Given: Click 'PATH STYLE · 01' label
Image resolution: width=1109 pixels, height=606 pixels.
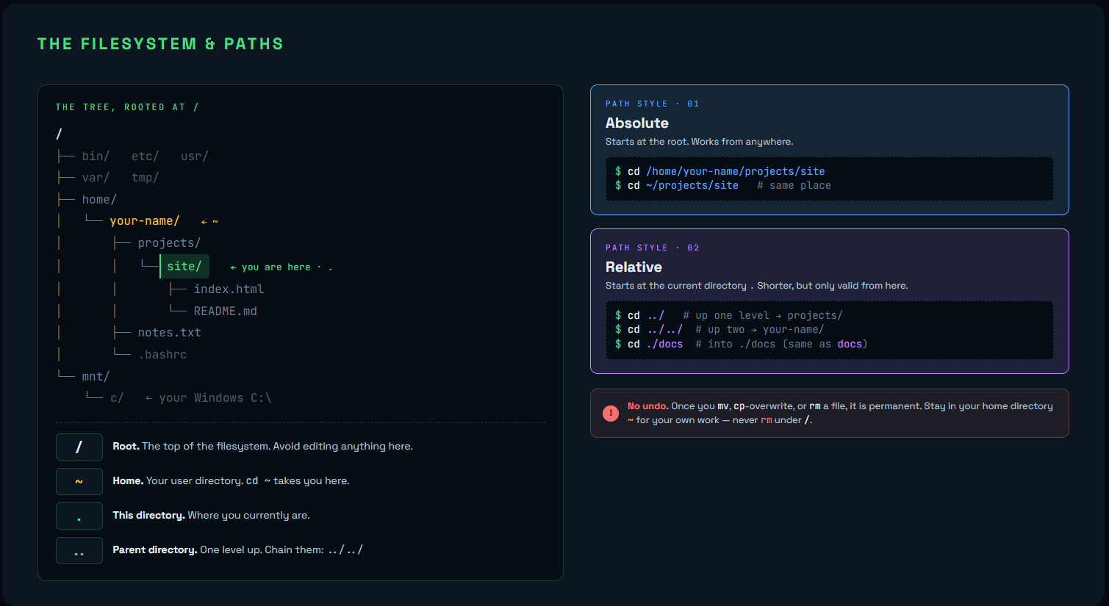Looking at the screenshot, I should (x=653, y=104).
